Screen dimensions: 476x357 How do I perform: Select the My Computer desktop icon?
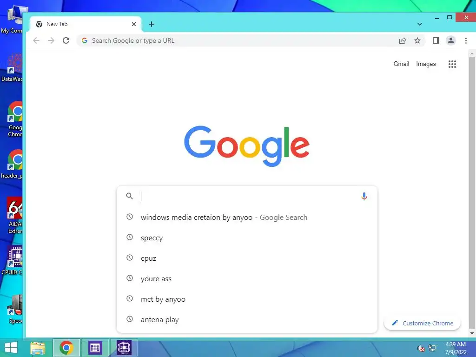[12, 20]
